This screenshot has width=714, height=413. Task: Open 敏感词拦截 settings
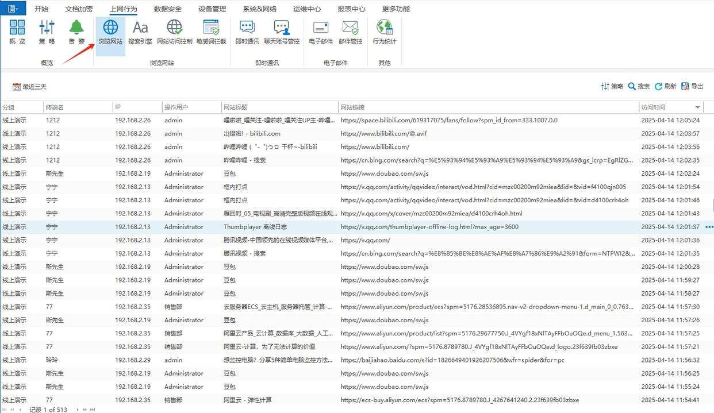tap(210, 34)
